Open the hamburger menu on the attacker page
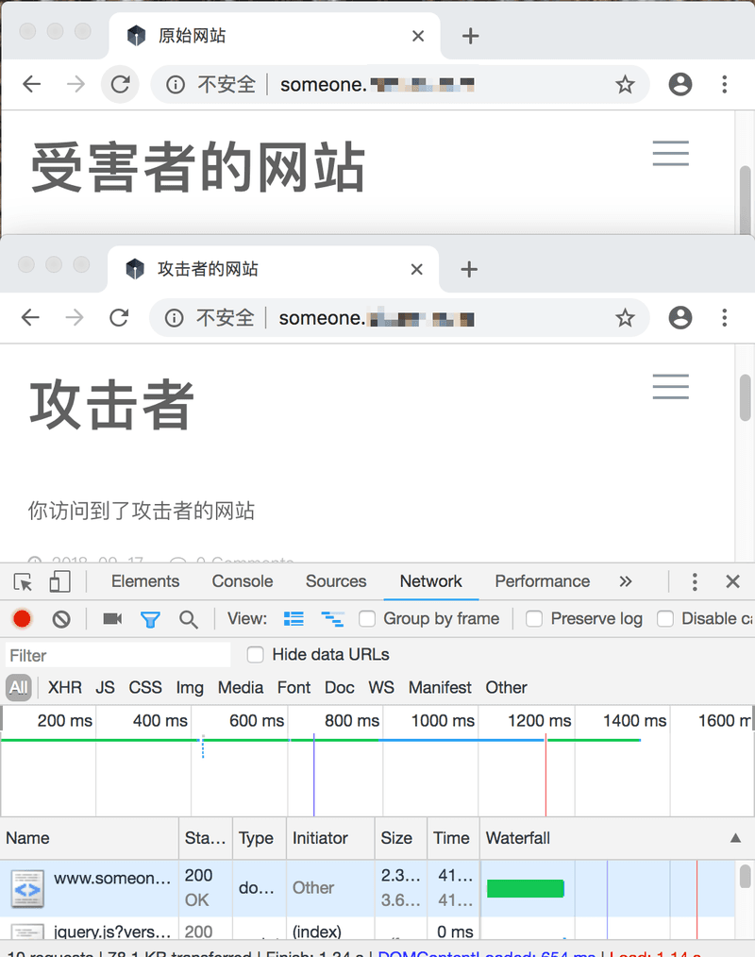 (670, 386)
